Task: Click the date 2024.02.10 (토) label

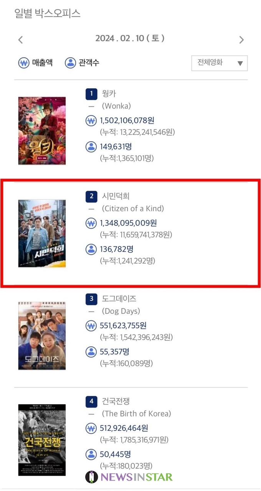Action: pos(130,38)
